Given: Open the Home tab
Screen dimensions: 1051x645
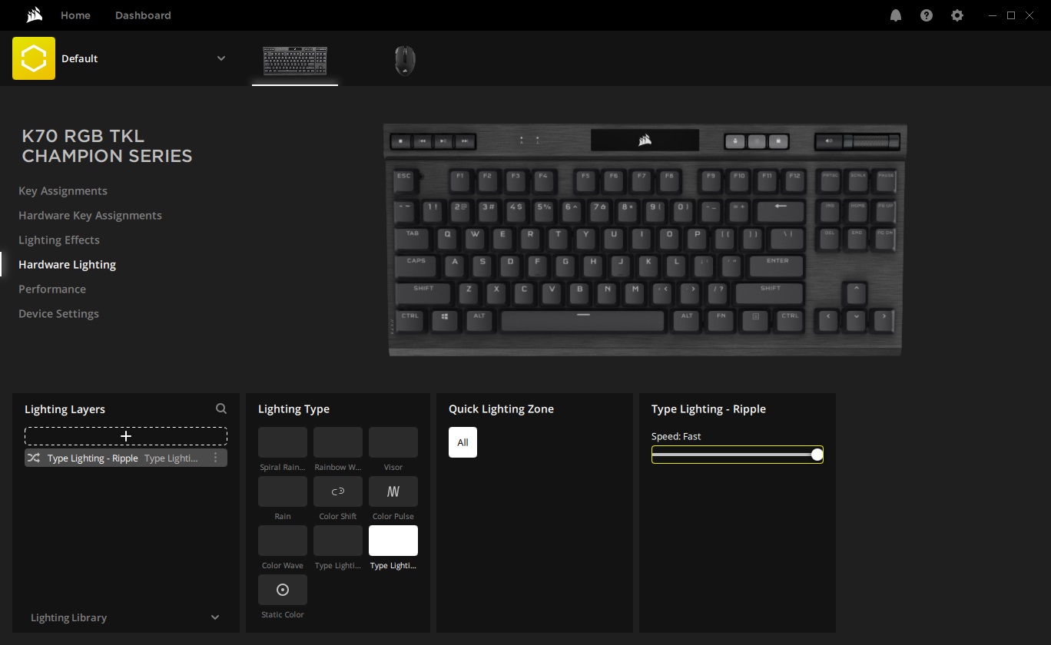Looking at the screenshot, I should (x=75, y=15).
